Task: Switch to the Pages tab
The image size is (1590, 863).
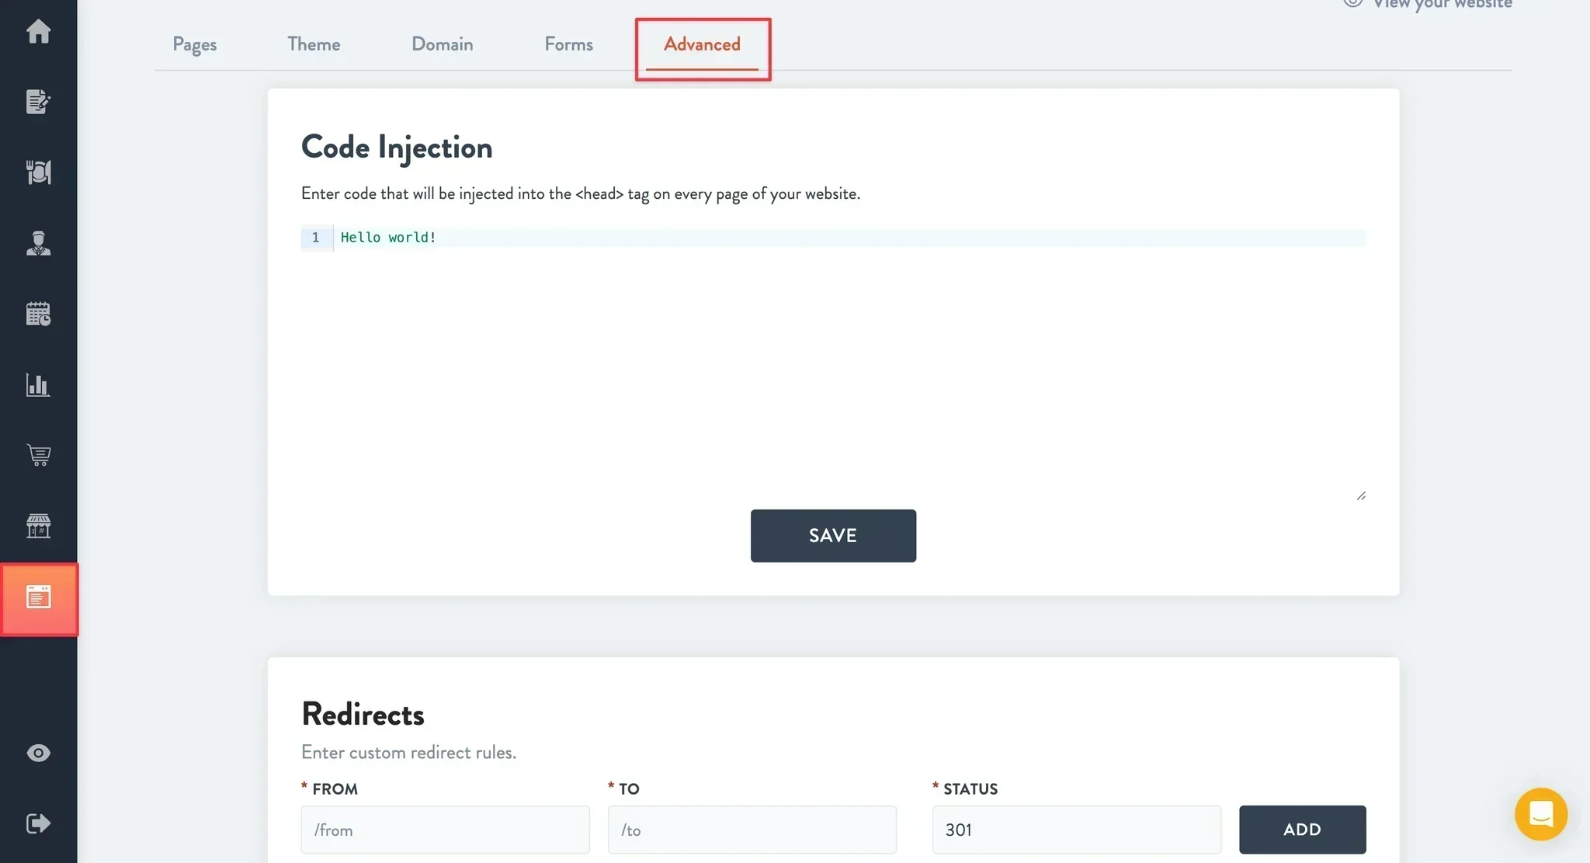Action: coord(194,44)
